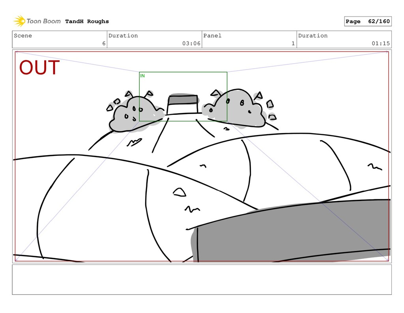Click the Panel header label
Viewport: 404px width, 313px height.
[x=212, y=36]
